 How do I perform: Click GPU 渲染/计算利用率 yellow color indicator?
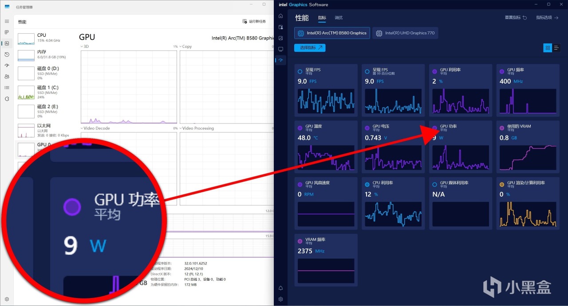(x=502, y=184)
